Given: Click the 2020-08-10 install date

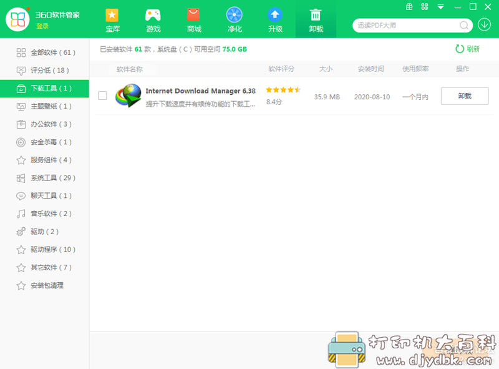Looking at the screenshot, I should pos(372,97).
